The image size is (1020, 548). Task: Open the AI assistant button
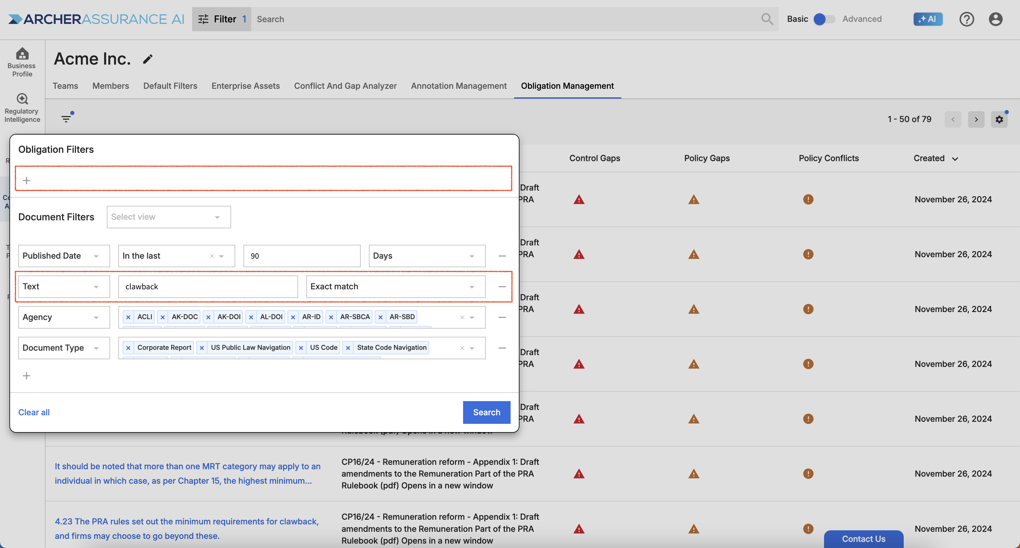[928, 19]
